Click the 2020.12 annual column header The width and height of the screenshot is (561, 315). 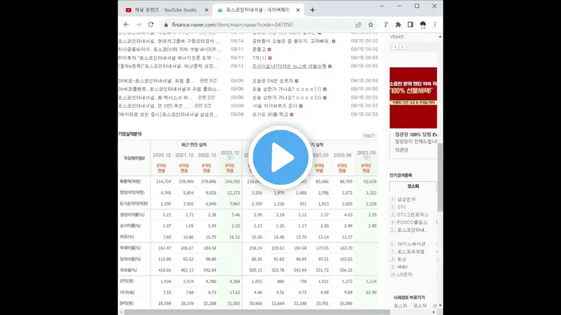click(161, 155)
